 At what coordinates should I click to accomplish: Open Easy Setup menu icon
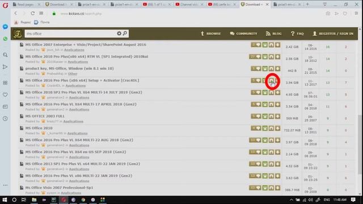click(356, 14)
